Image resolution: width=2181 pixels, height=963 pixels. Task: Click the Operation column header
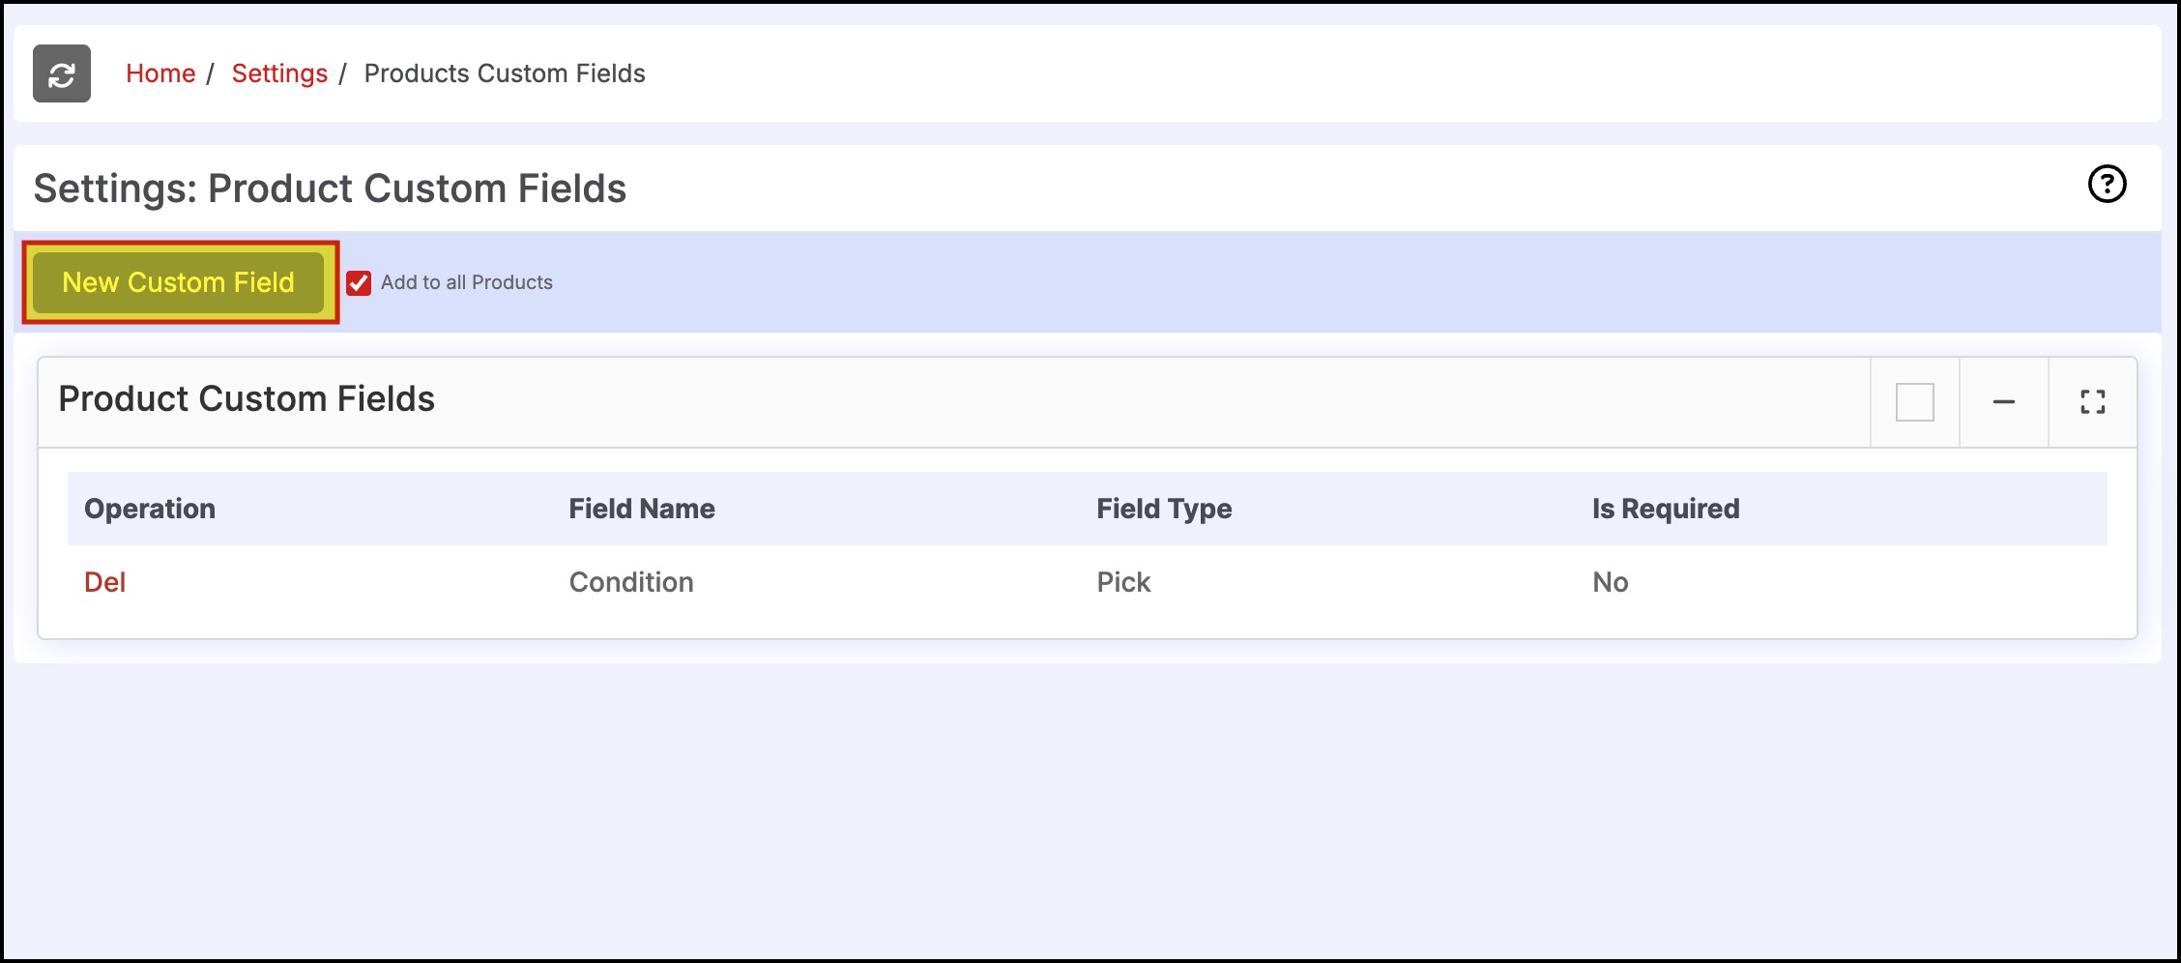[x=150, y=509]
